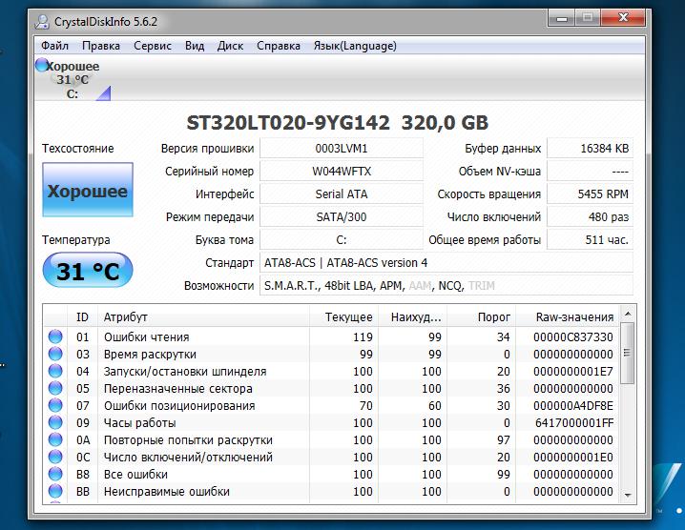Click the CrystalDiskInfo title bar app icon
The width and height of the screenshot is (685, 530).
pyautogui.click(x=42, y=22)
